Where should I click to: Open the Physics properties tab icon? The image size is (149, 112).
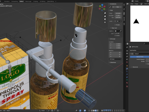point(127,74)
